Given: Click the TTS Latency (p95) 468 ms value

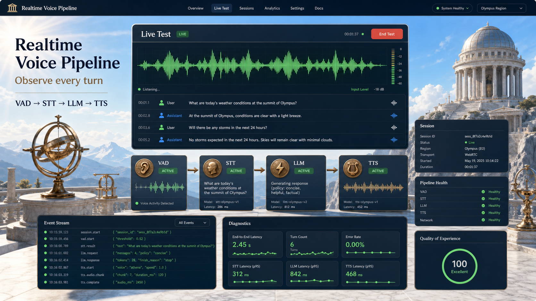Looking at the screenshot, I should pyautogui.click(x=354, y=274).
